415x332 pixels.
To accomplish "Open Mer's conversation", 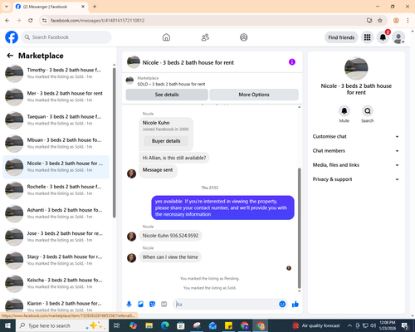I will (56, 96).
